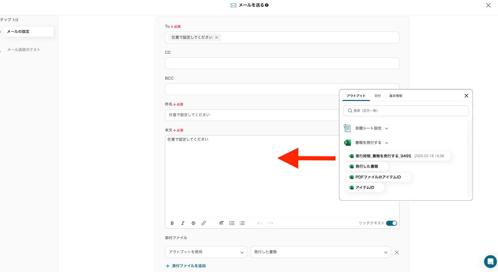The image size is (498, 272).
Task: Insert a link using the link icon
Action: pyautogui.click(x=204, y=223)
